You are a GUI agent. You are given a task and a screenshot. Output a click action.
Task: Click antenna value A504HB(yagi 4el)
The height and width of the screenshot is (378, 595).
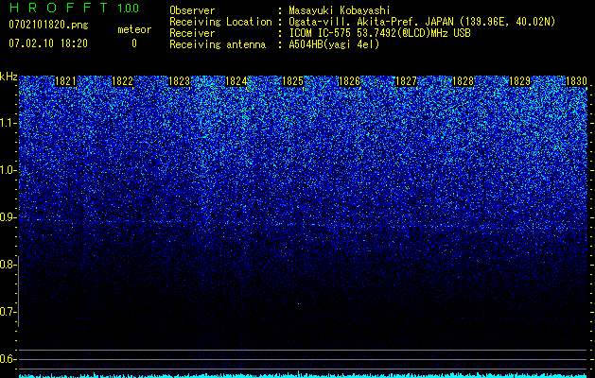pos(334,44)
